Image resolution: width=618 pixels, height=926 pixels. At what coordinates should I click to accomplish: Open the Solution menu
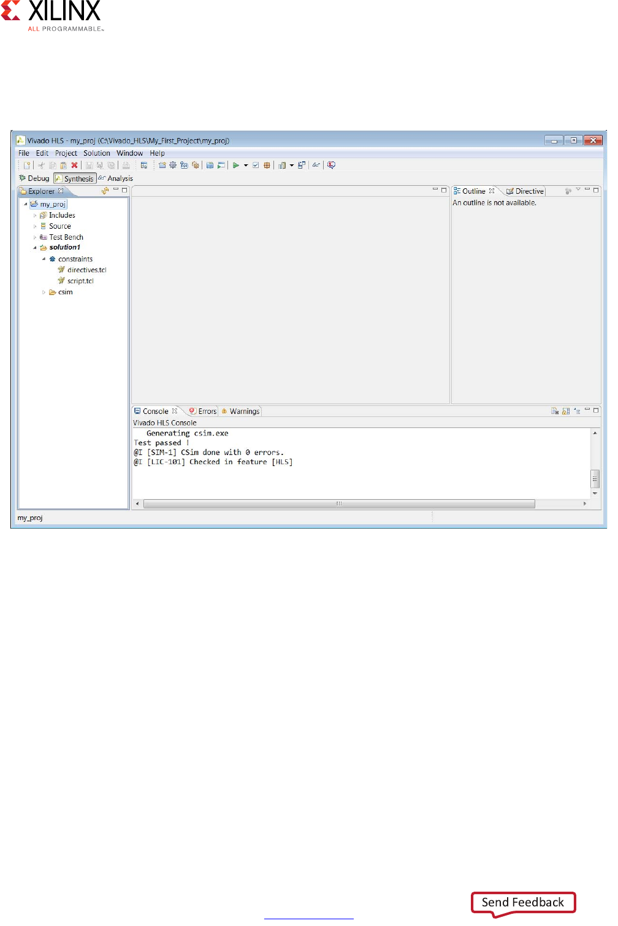coord(97,153)
